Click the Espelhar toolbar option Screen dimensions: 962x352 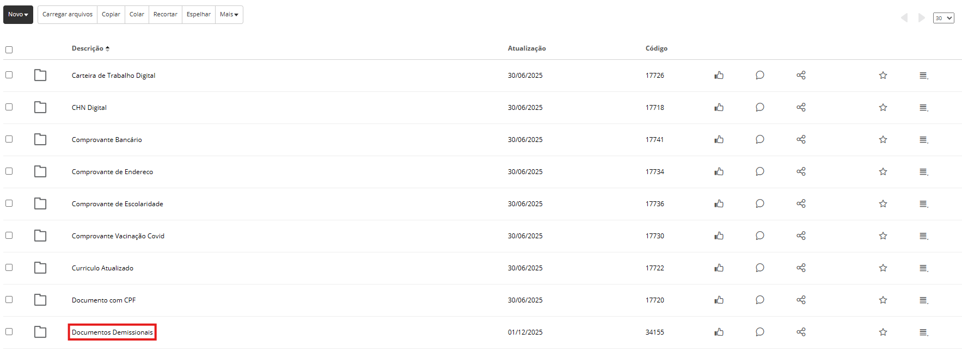(198, 15)
